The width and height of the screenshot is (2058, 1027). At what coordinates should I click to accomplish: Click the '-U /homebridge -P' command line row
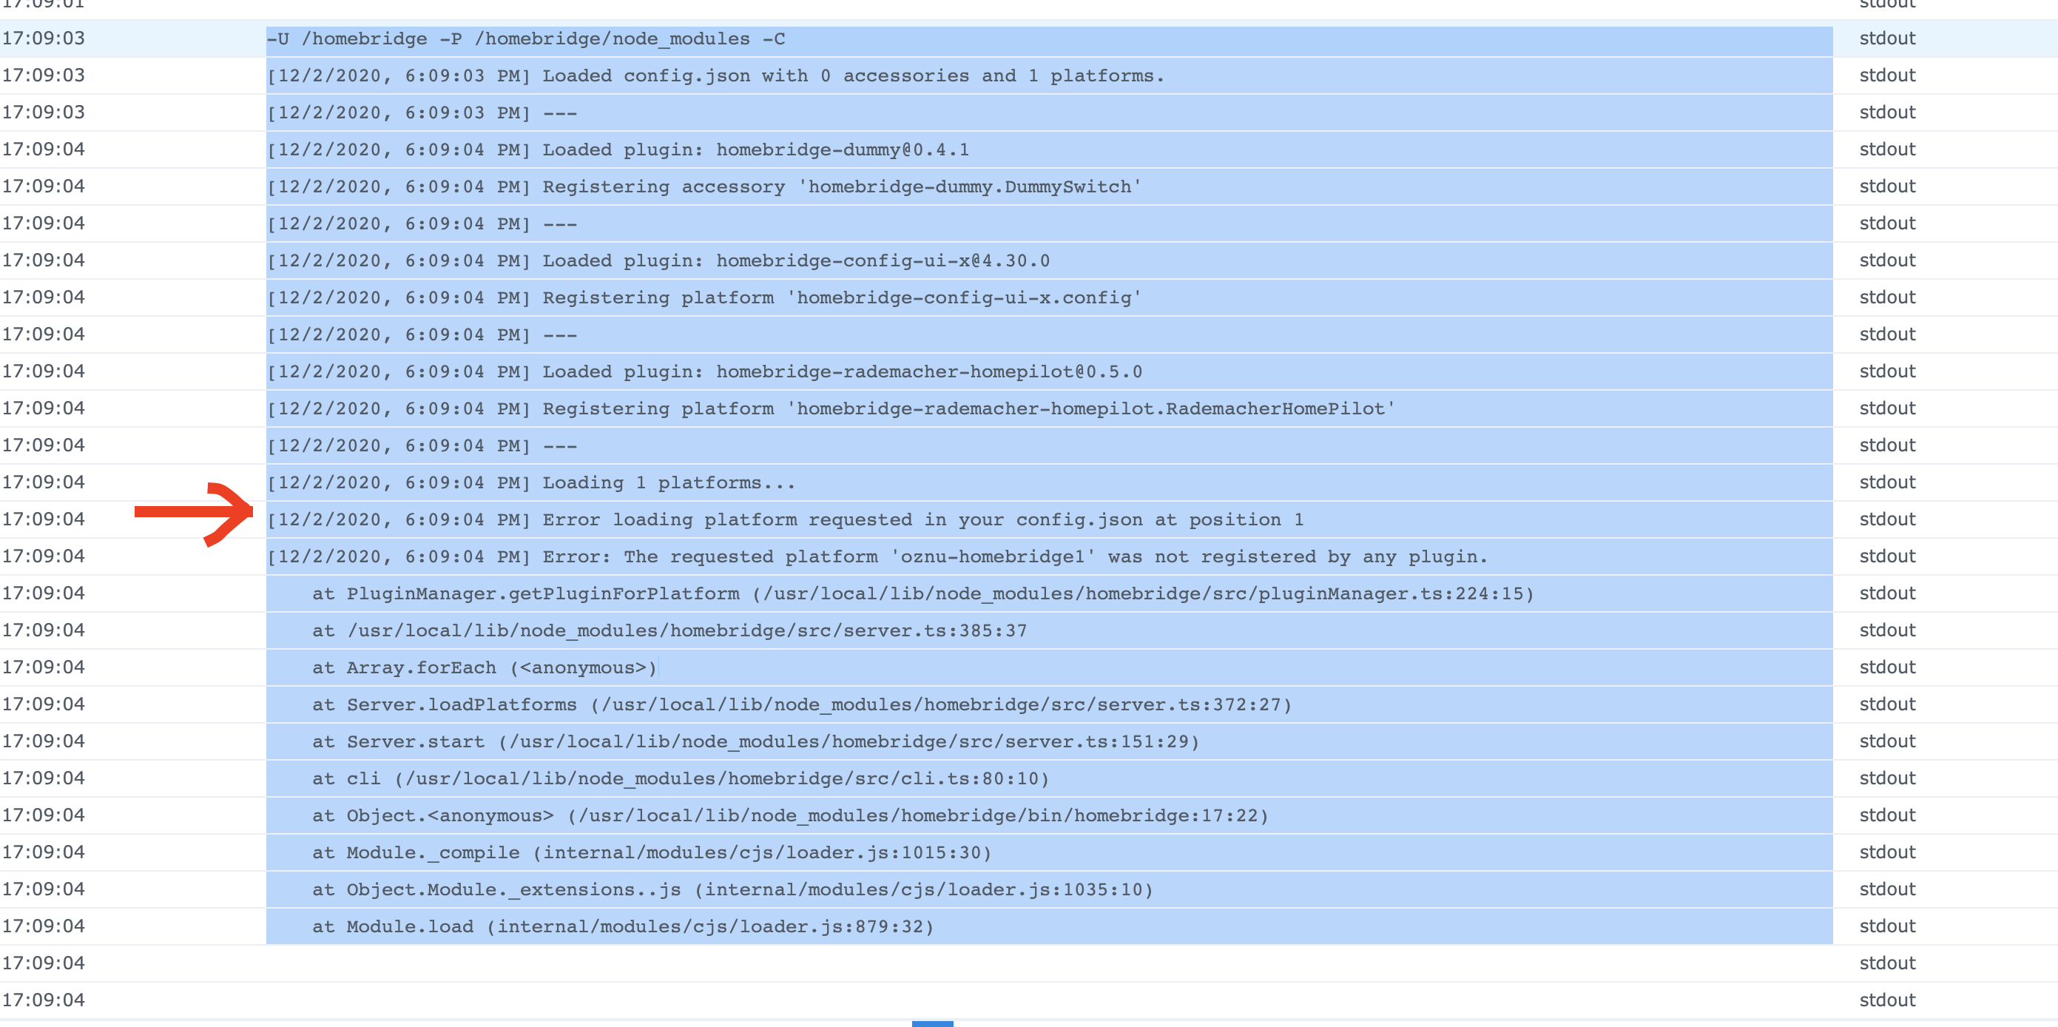526,39
